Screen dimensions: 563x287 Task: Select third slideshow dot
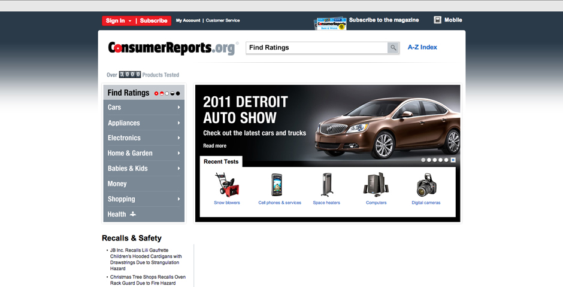coord(435,160)
